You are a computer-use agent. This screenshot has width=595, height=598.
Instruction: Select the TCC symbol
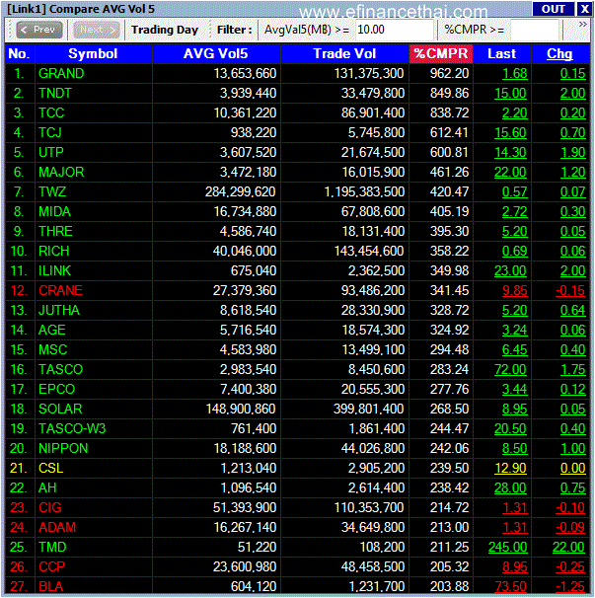point(51,112)
